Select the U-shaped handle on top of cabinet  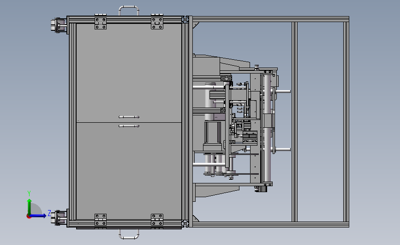(129, 11)
